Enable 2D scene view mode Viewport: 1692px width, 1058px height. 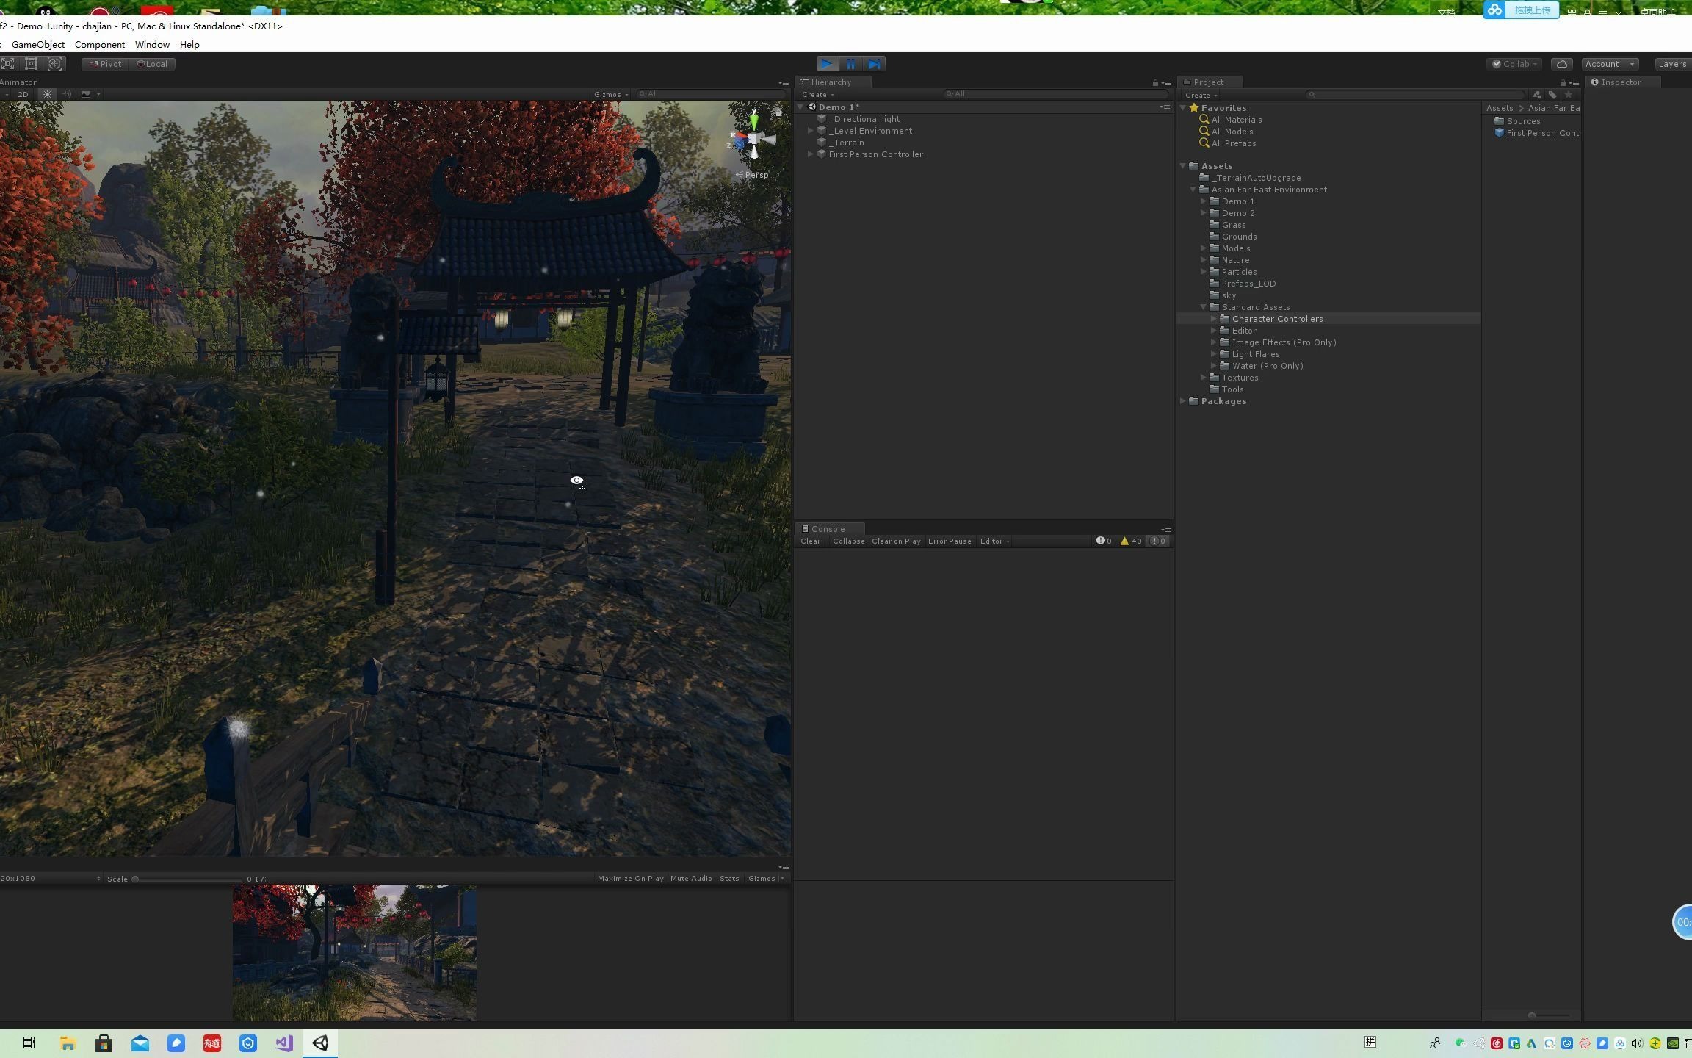tap(23, 94)
